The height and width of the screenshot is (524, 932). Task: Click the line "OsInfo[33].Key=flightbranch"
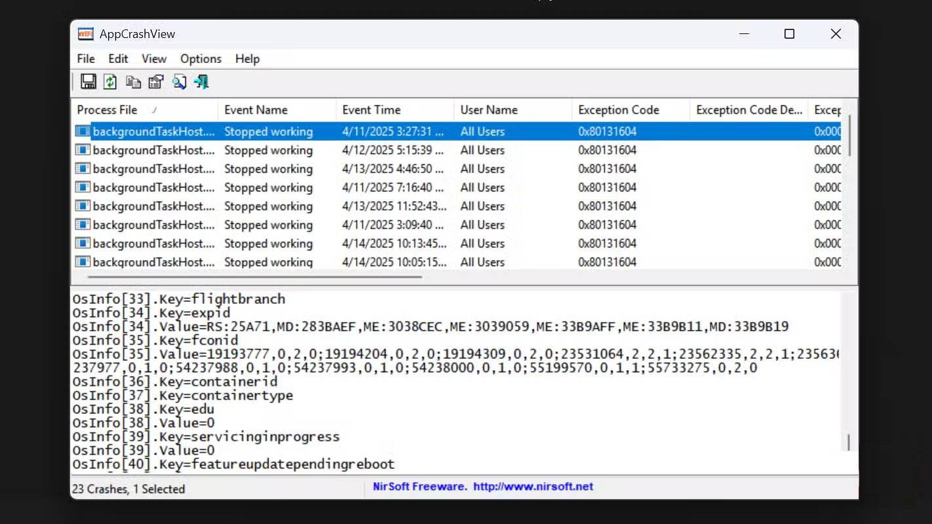pos(179,299)
